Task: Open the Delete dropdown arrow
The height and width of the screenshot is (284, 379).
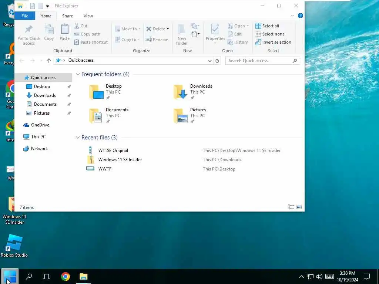Action: pos(168,29)
